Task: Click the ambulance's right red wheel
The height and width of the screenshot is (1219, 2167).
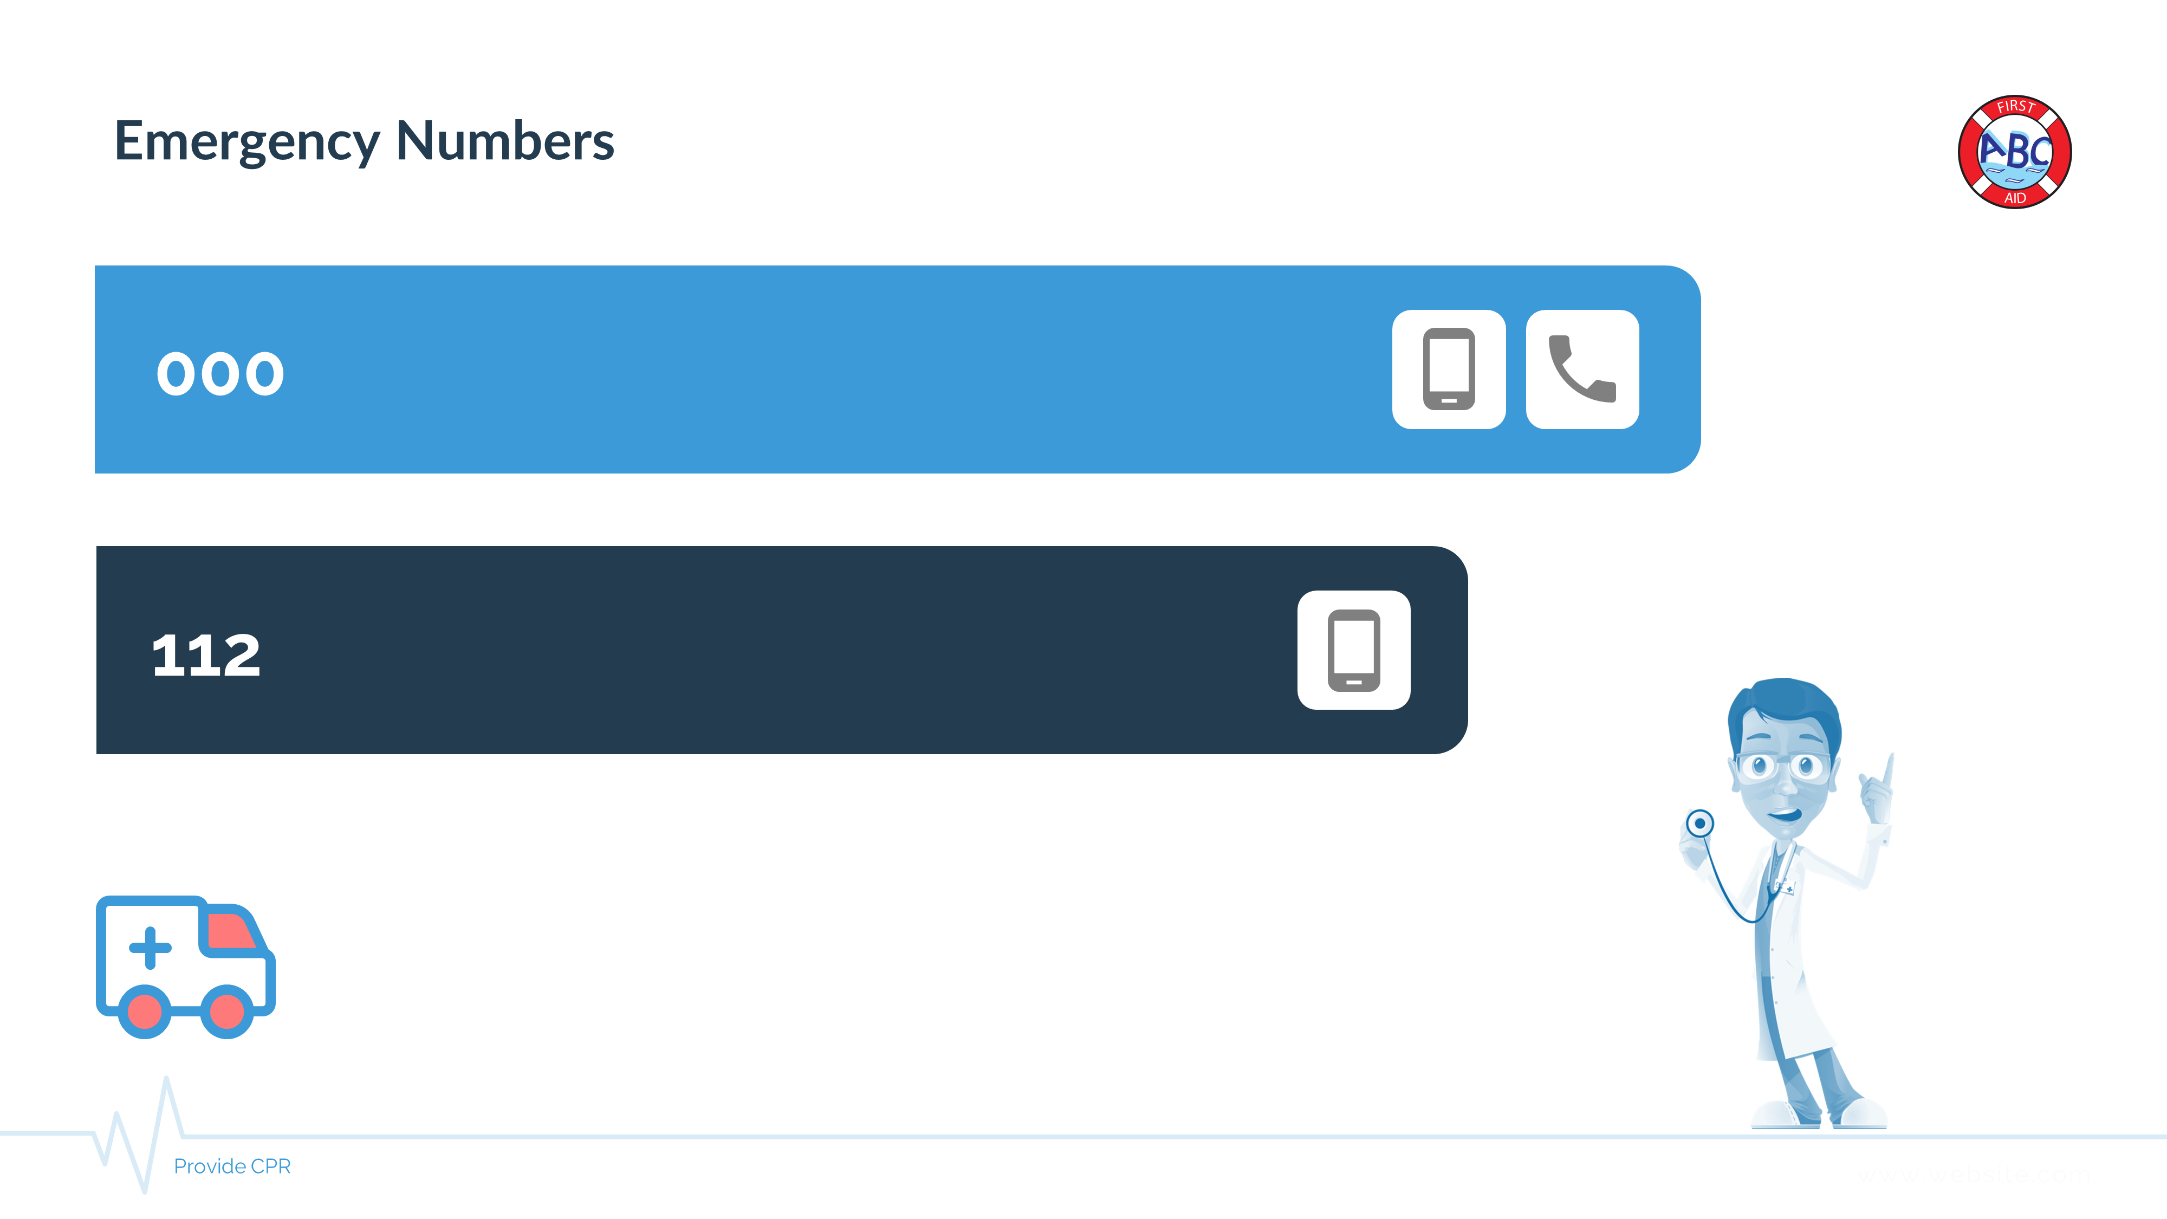Action: pyautogui.click(x=226, y=1012)
